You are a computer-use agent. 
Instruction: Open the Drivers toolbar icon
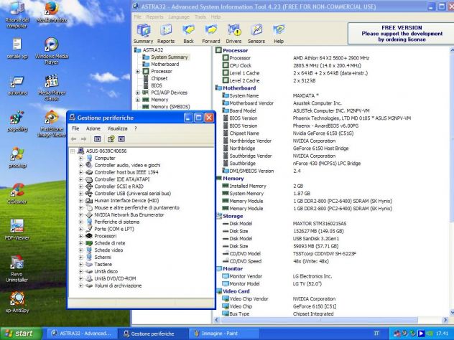[234, 34]
